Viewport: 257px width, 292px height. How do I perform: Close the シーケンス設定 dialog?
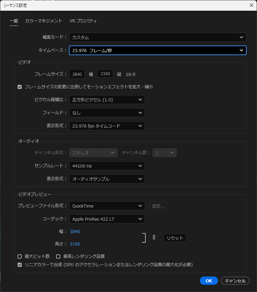pyautogui.click(x=251, y=5)
